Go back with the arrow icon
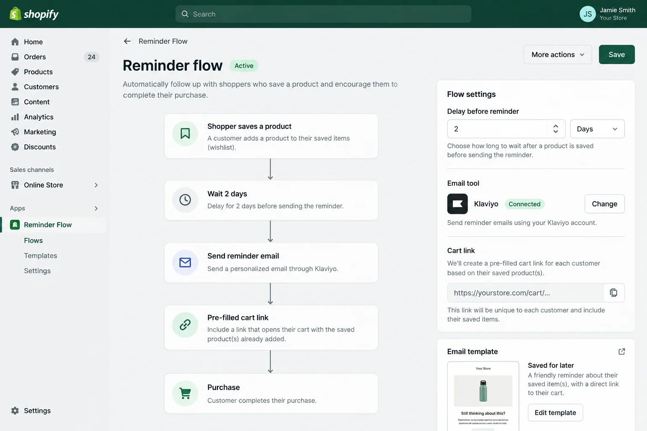The height and width of the screenshot is (431, 647). [127, 41]
